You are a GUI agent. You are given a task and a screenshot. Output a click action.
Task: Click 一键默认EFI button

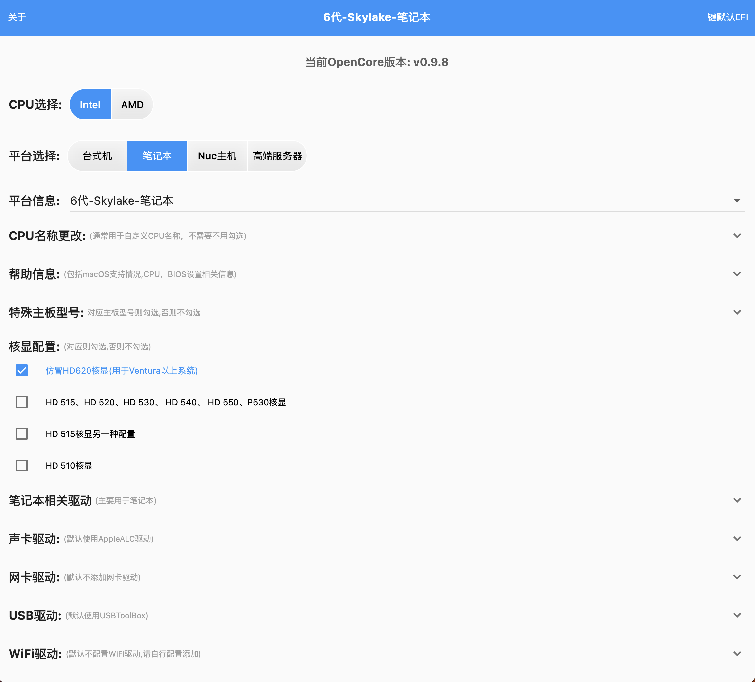coord(723,17)
